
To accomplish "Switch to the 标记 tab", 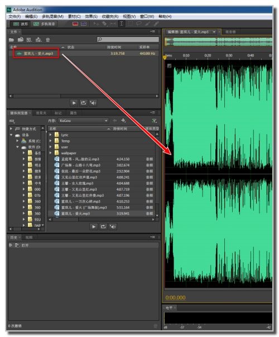I will click(58, 113).
